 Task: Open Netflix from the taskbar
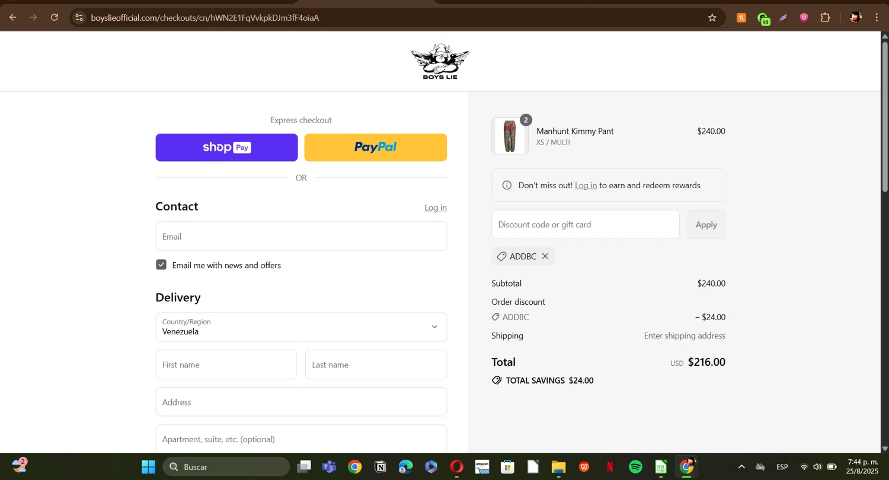click(610, 467)
